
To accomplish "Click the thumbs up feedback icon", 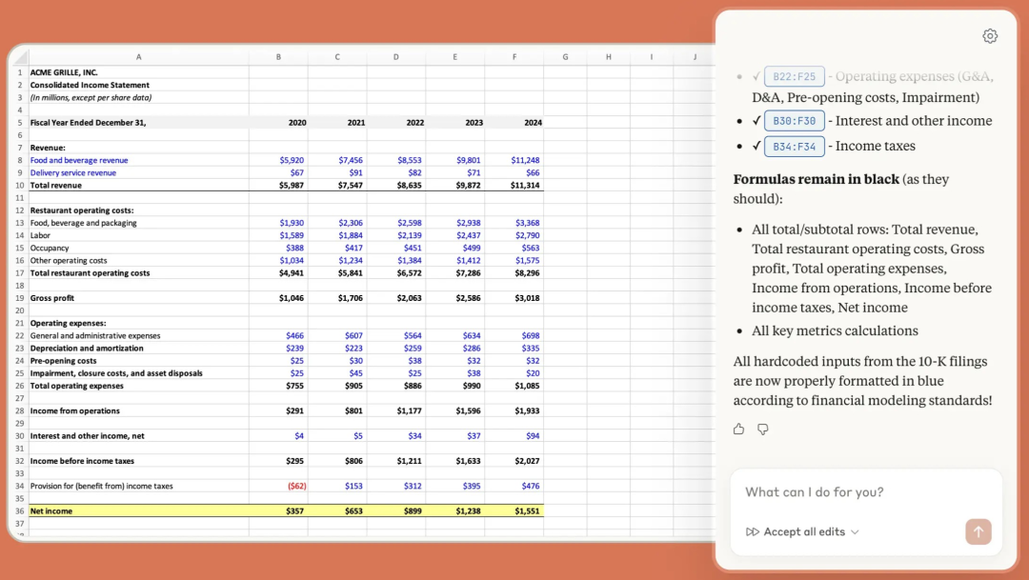I will (x=738, y=430).
